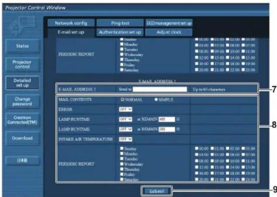This screenshot has width=277, height=197.
Task: Check 11:00 in lower periodic report
Action: [243, 161]
